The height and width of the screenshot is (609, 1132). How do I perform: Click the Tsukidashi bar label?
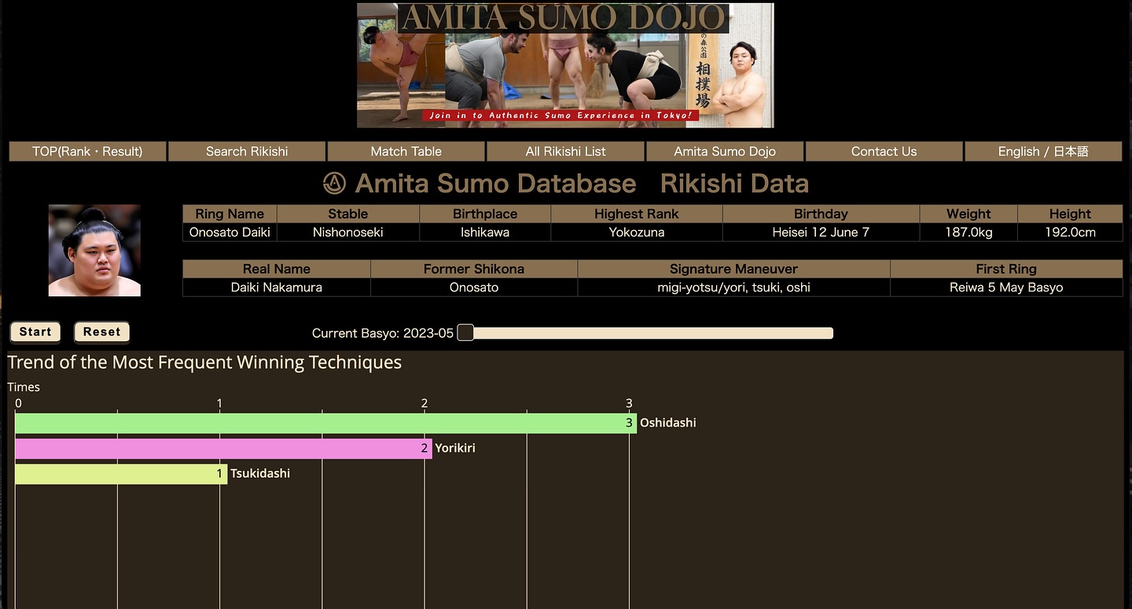pos(260,473)
